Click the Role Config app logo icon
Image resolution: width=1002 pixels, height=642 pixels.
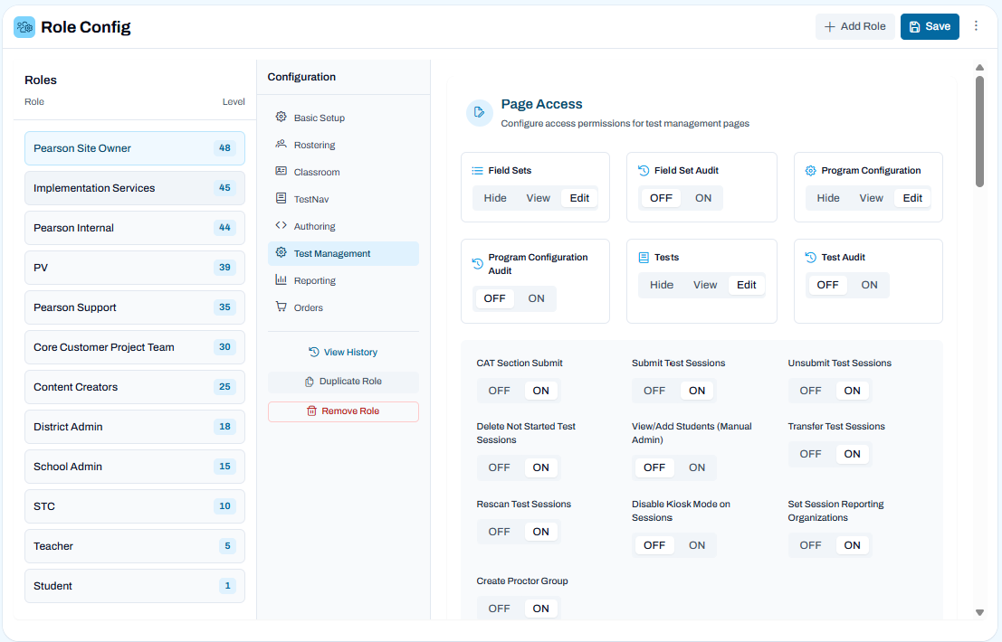pyautogui.click(x=24, y=27)
